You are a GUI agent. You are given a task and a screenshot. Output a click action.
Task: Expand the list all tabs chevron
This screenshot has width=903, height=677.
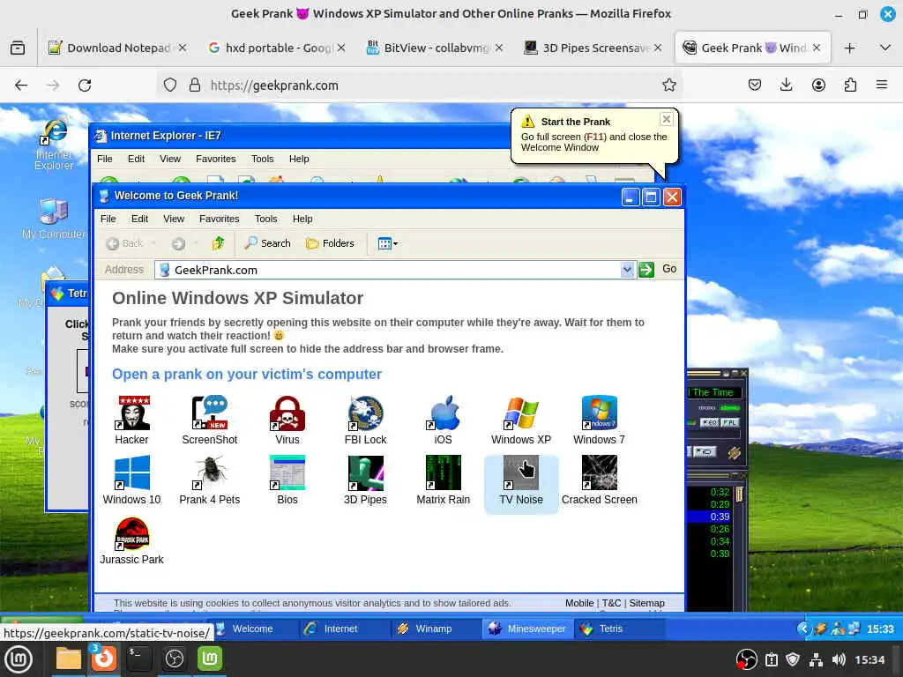point(885,48)
